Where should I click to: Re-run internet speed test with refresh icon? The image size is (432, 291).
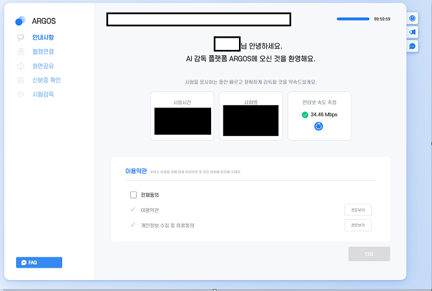[x=319, y=126]
